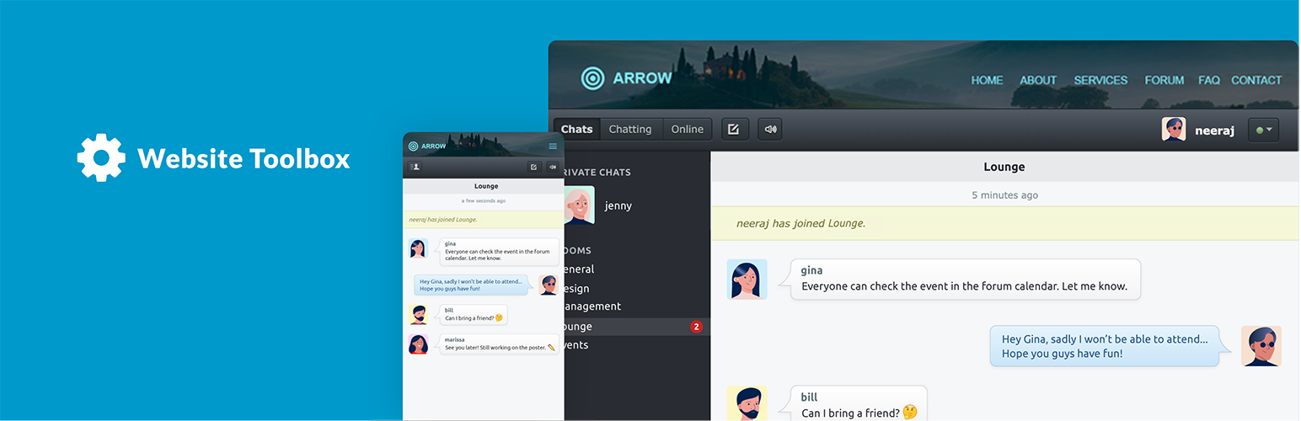
Task: Open the ABOUT page link
Action: coord(1038,80)
